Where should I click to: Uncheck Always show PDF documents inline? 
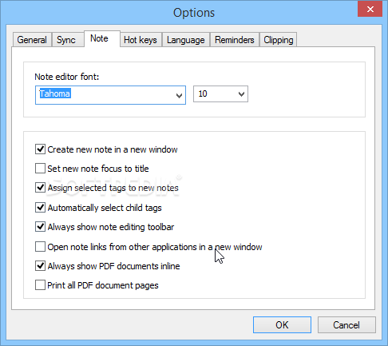pos(40,266)
